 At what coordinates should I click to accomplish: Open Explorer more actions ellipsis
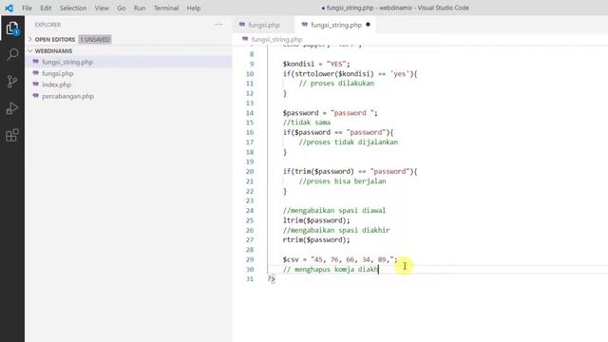click(218, 25)
